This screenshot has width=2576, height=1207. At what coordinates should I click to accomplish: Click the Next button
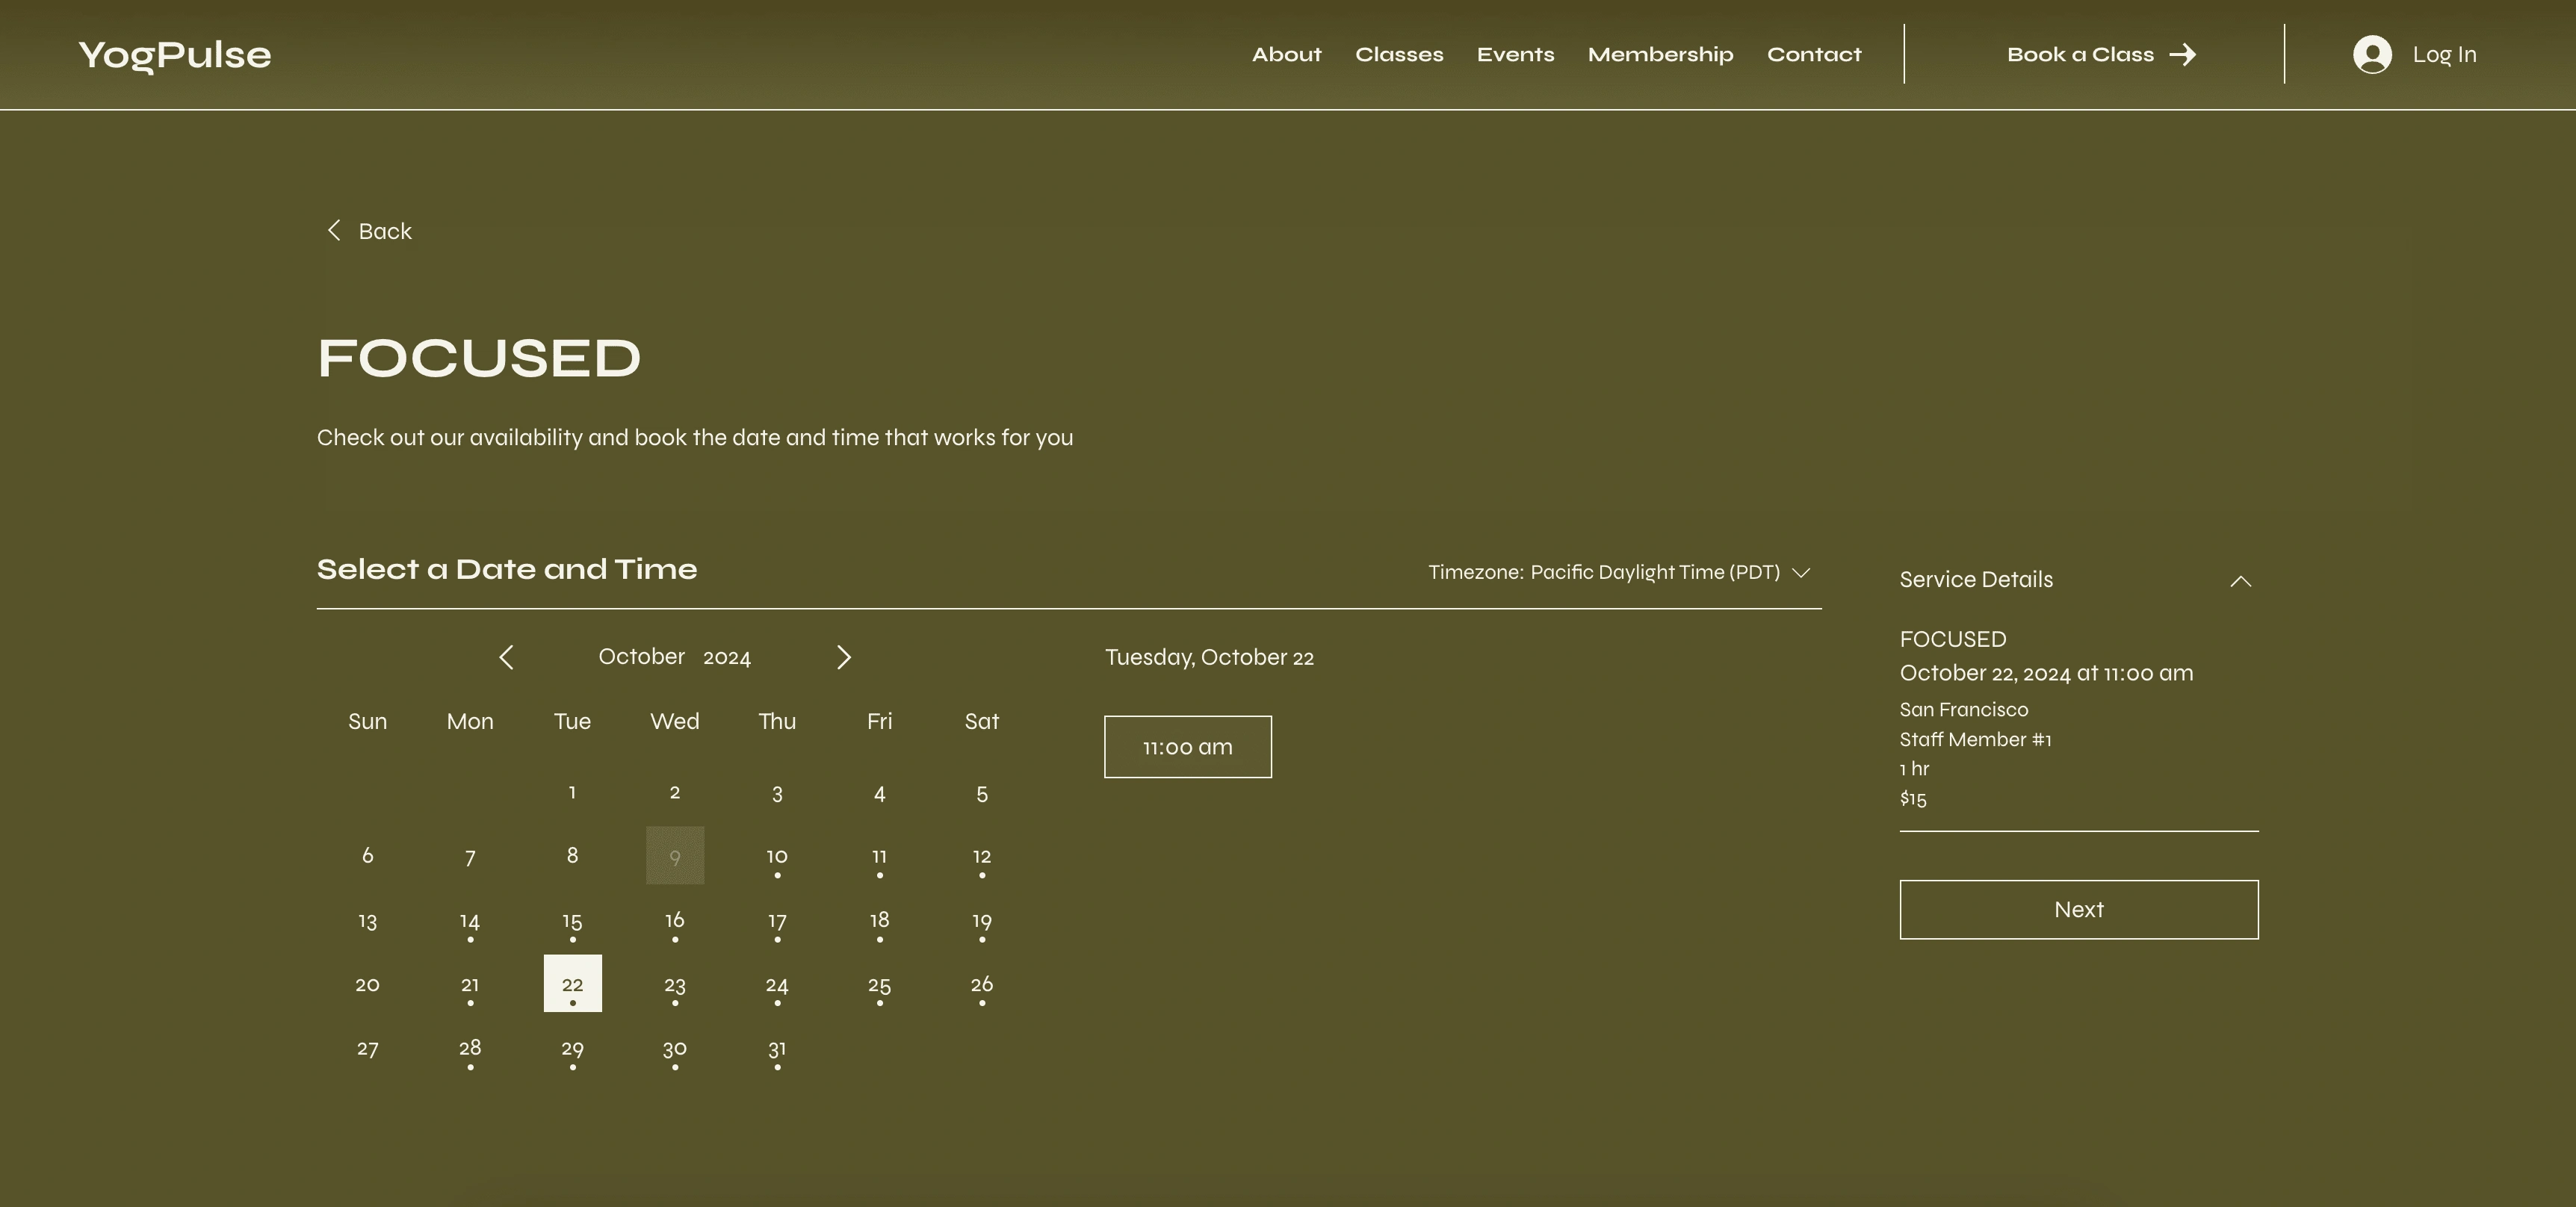click(2079, 909)
